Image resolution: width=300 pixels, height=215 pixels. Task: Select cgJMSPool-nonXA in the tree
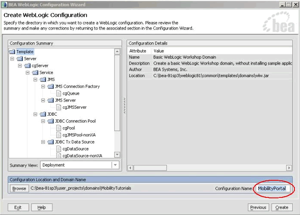tap(79, 135)
